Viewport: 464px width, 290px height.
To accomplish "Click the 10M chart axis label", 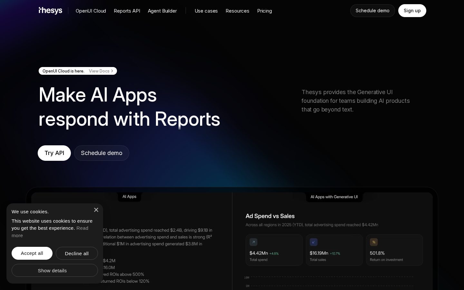I will [x=247, y=277].
